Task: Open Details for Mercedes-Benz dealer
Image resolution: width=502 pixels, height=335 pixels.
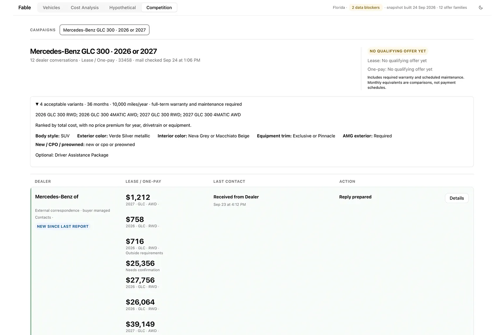Action: 457,198
